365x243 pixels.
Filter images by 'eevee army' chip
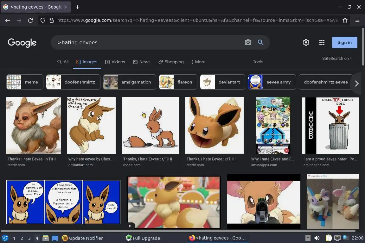tap(272, 82)
